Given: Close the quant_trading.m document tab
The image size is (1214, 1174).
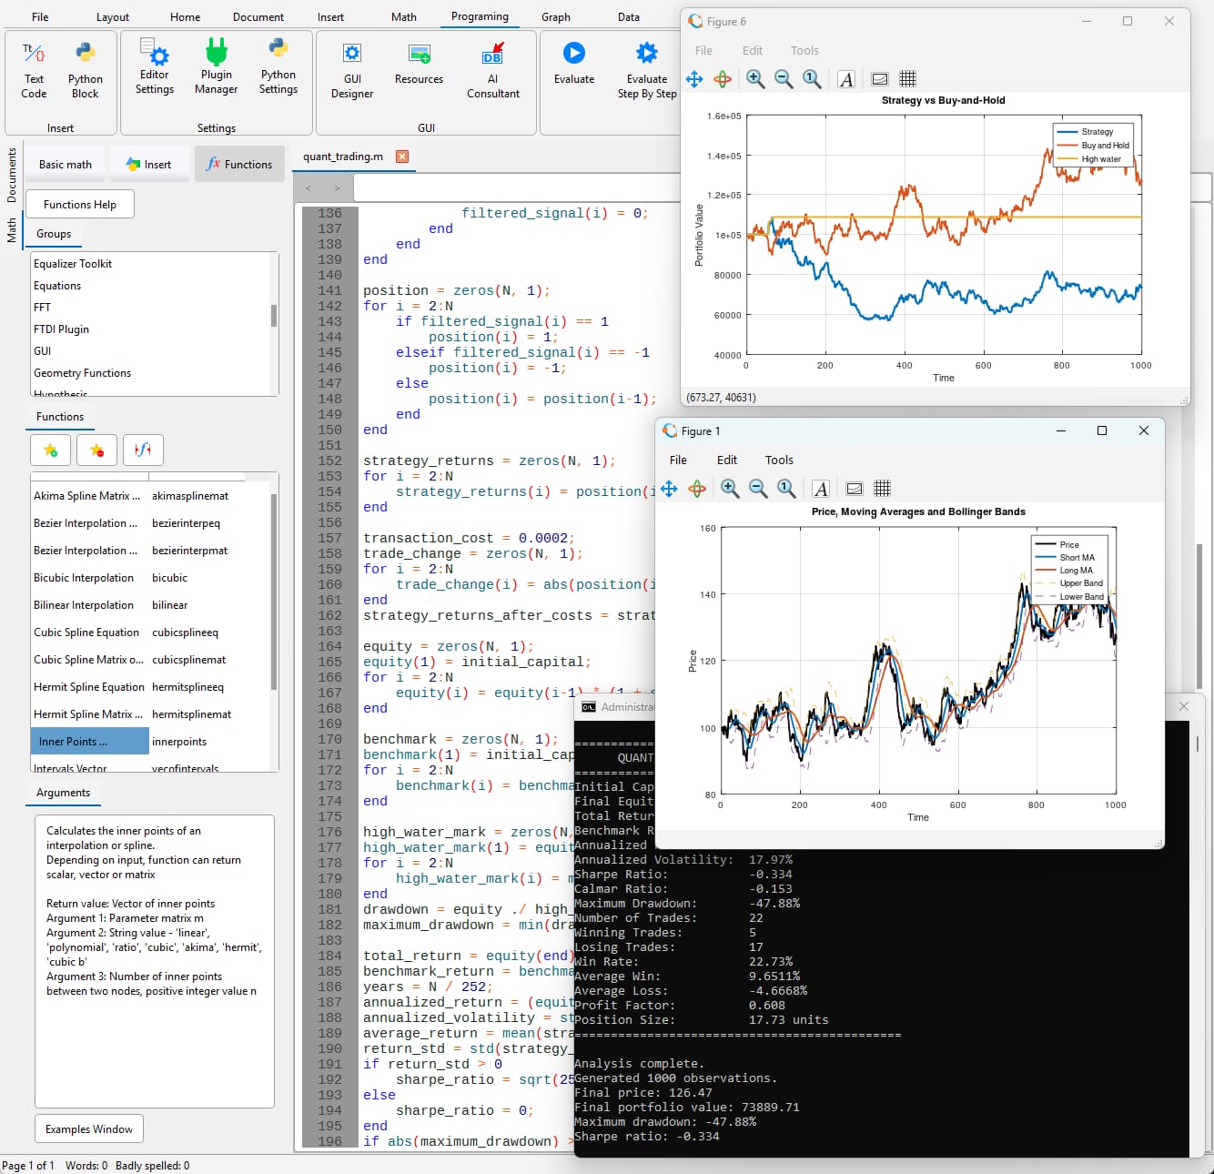Looking at the screenshot, I should pyautogui.click(x=402, y=157).
